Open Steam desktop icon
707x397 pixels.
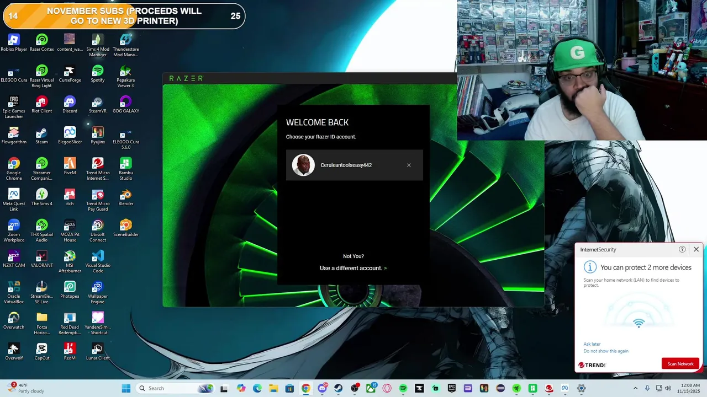(x=41, y=135)
